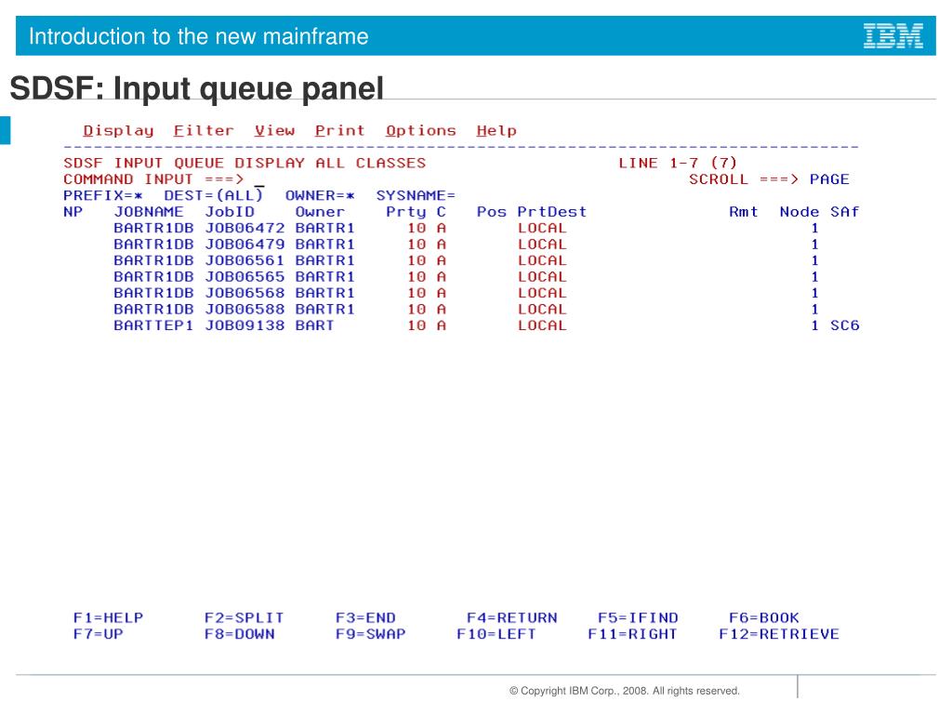Open the View menu
Image resolution: width=952 pixels, height=714 pixels.
[x=274, y=131]
